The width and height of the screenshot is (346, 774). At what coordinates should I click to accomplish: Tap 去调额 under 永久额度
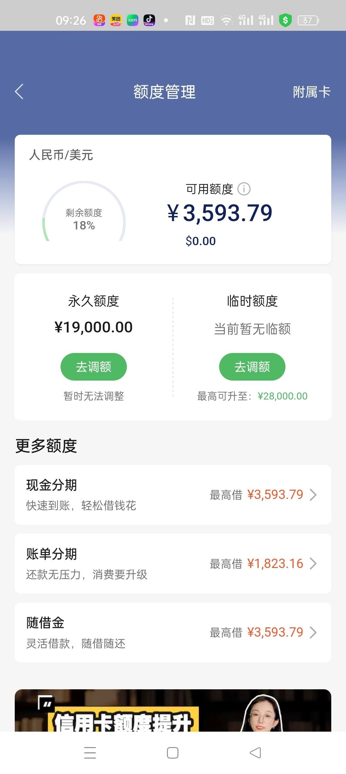94,367
